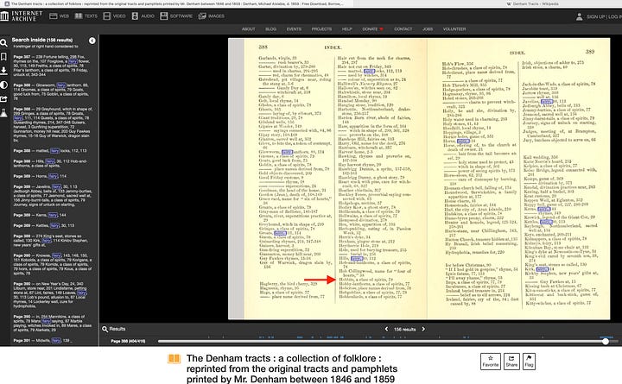Open result Page 390 Knowes, fairy
This screenshot has height=384, width=622.
(x=52, y=264)
